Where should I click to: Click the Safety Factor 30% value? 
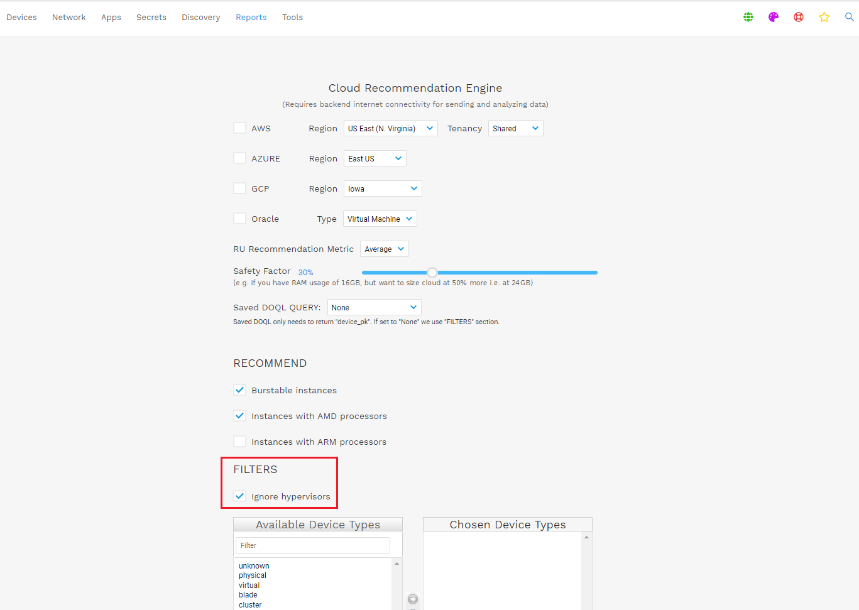(x=305, y=272)
